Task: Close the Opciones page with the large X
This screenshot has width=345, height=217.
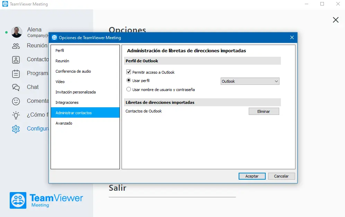Action: [336, 20]
